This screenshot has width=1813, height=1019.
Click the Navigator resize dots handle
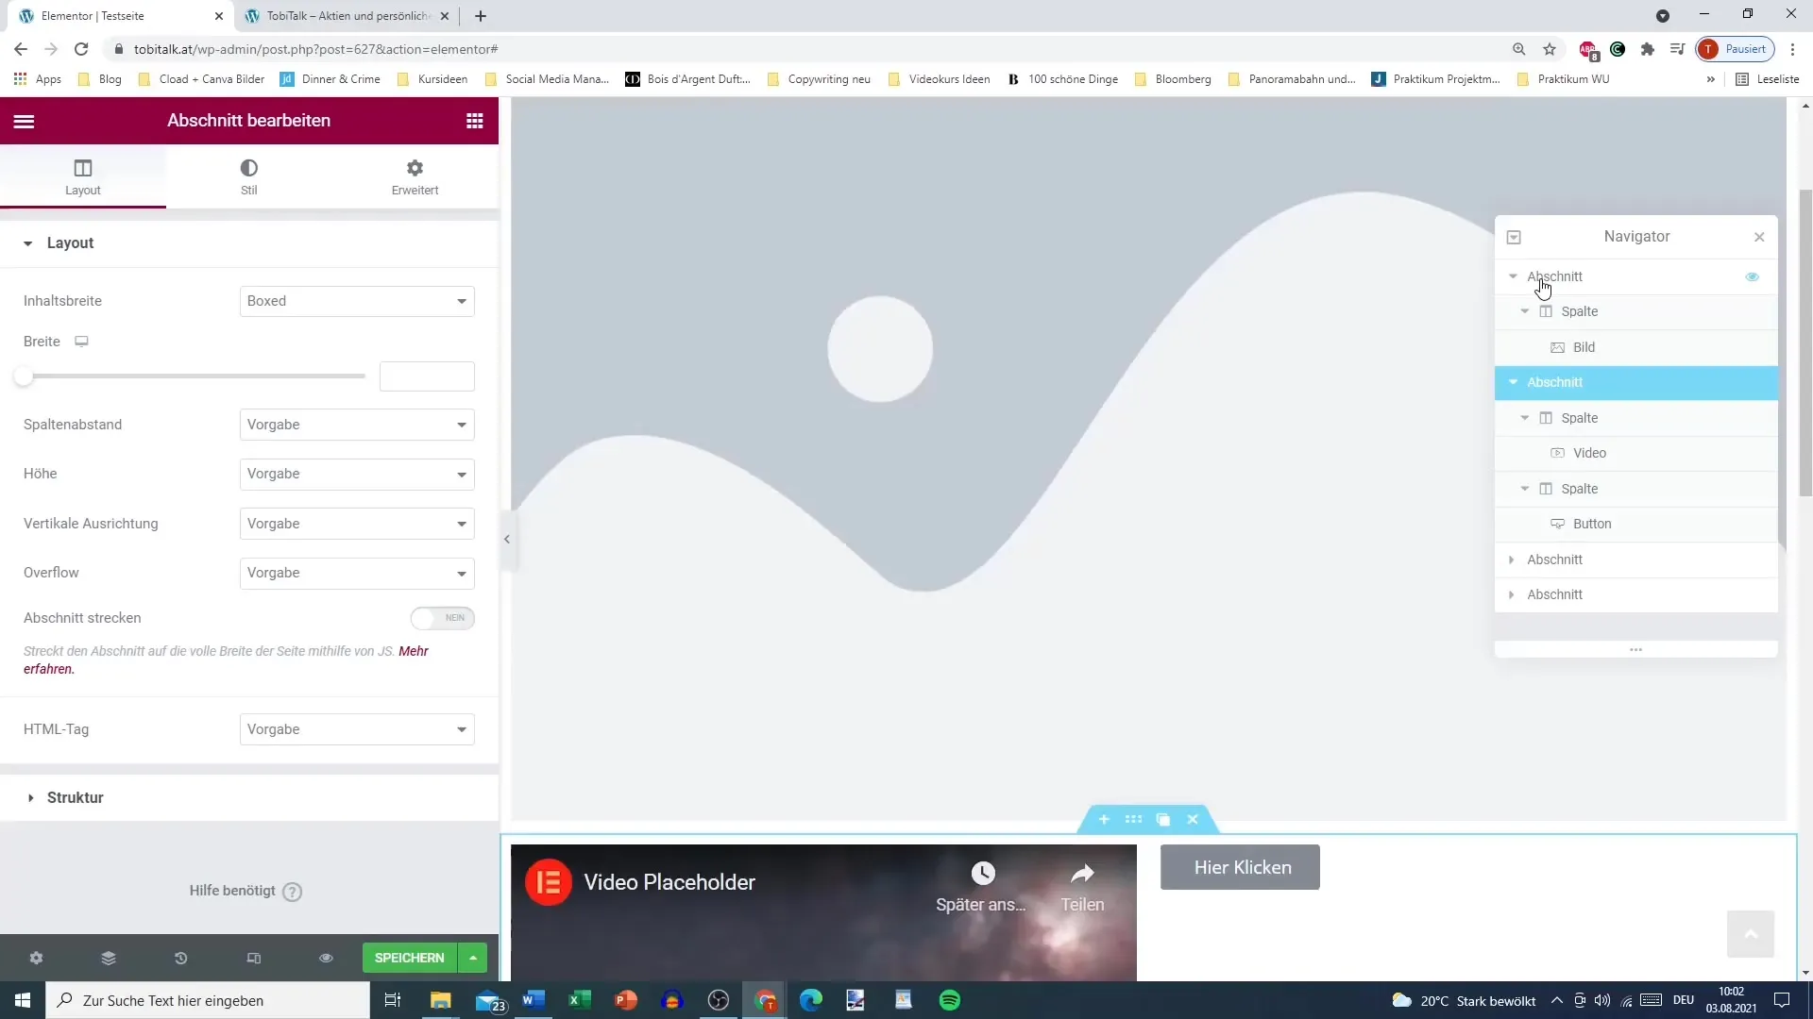tap(1636, 650)
